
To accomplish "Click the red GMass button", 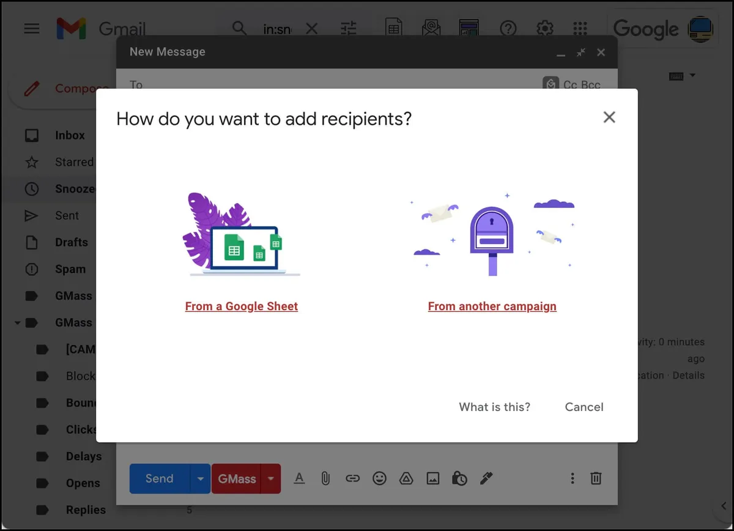I will tap(237, 478).
